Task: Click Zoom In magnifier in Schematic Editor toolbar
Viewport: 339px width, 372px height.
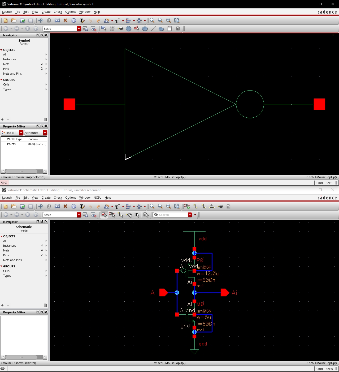Action: 152,206
